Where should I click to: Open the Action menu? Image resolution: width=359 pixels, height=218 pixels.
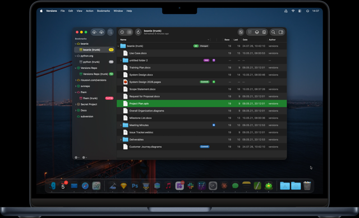(90, 11)
